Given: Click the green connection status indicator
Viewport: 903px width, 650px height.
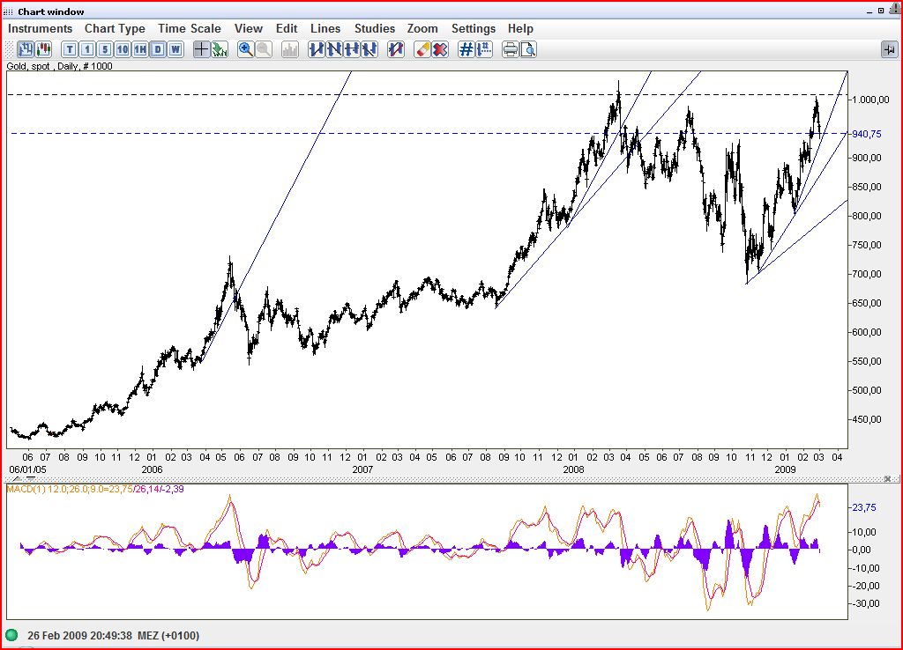Looking at the screenshot, I should 11,636.
